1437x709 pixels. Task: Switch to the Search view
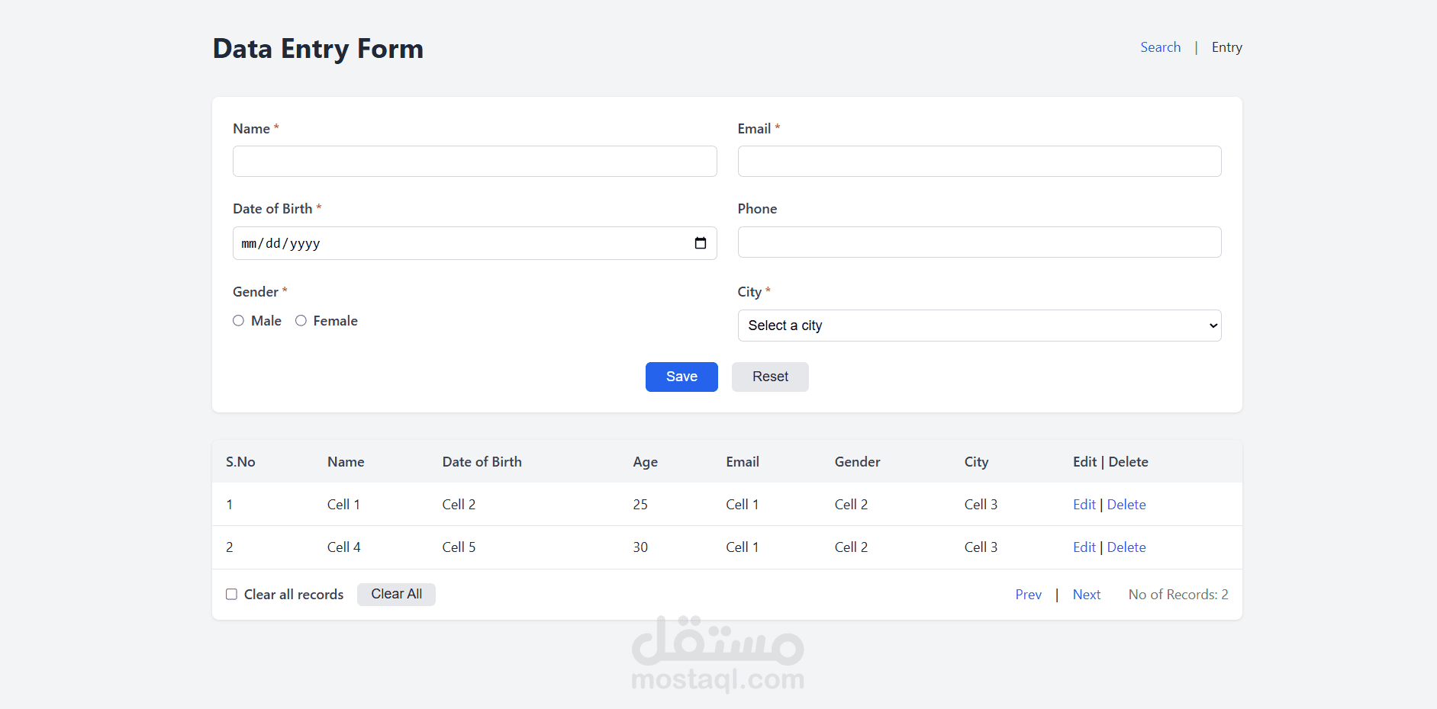(1160, 47)
